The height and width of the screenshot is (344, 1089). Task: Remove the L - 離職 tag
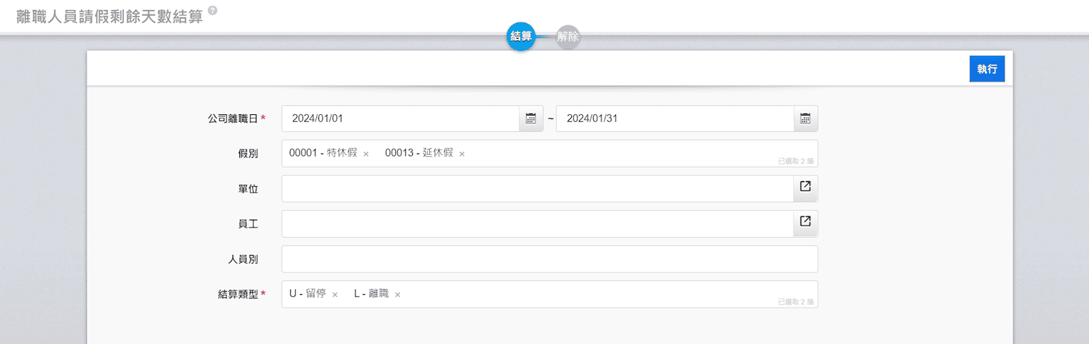coord(398,295)
